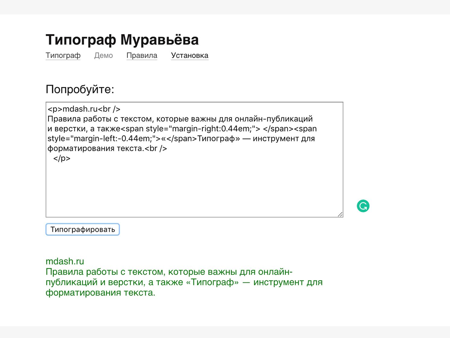This screenshot has height=338, width=450.
Task: Click '<p>mdash.ru<br />' line in textarea
Action: [x=84, y=109]
